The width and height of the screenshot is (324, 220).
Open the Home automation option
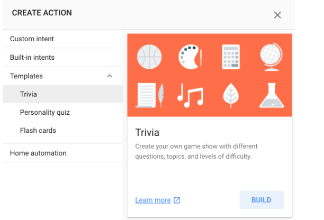tap(38, 153)
